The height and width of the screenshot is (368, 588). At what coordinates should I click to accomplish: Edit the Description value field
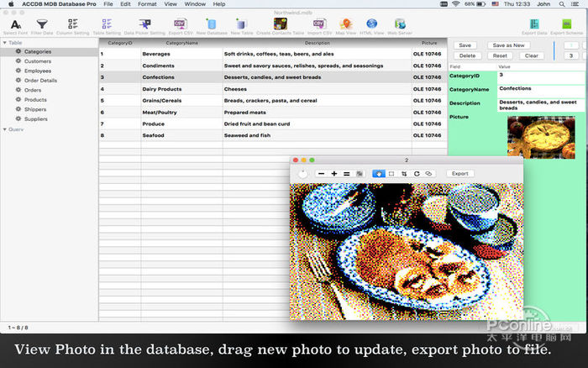point(541,105)
